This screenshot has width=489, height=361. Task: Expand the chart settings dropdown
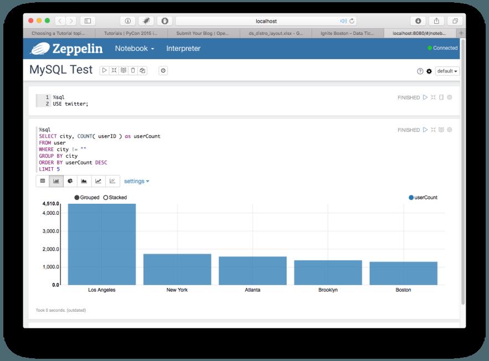(136, 181)
